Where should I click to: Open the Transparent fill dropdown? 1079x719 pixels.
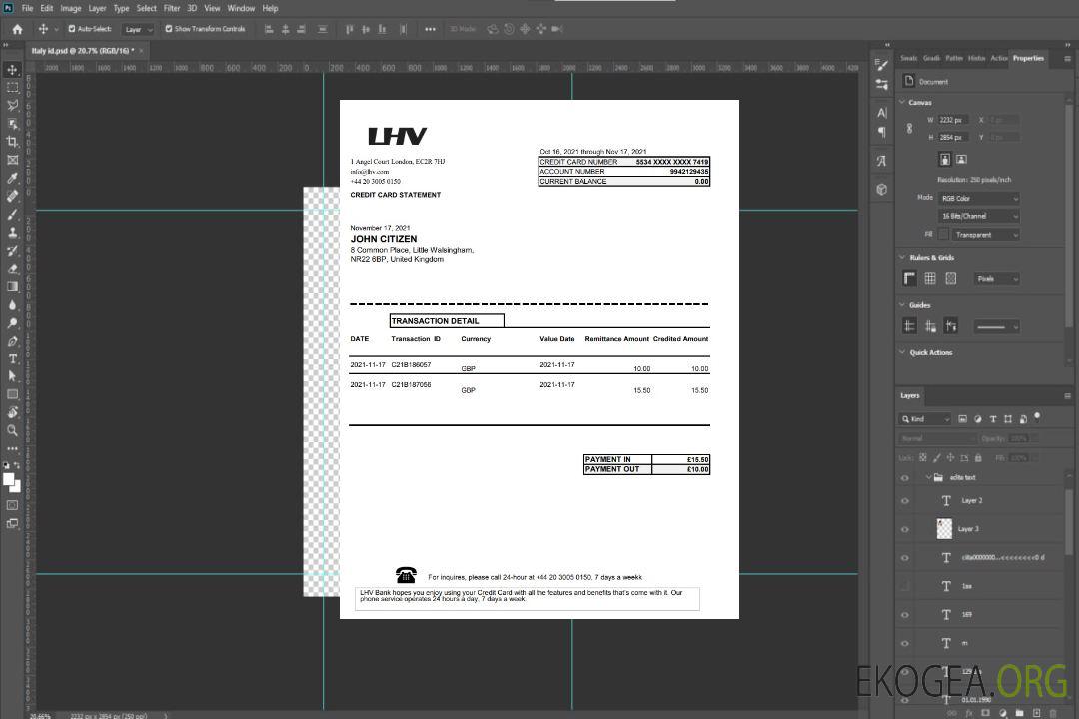pos(985,235)
